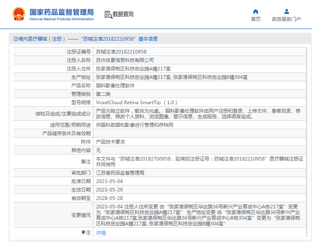Click the 其他内容 row label
The image size is (312, 245).
point(81,150)
